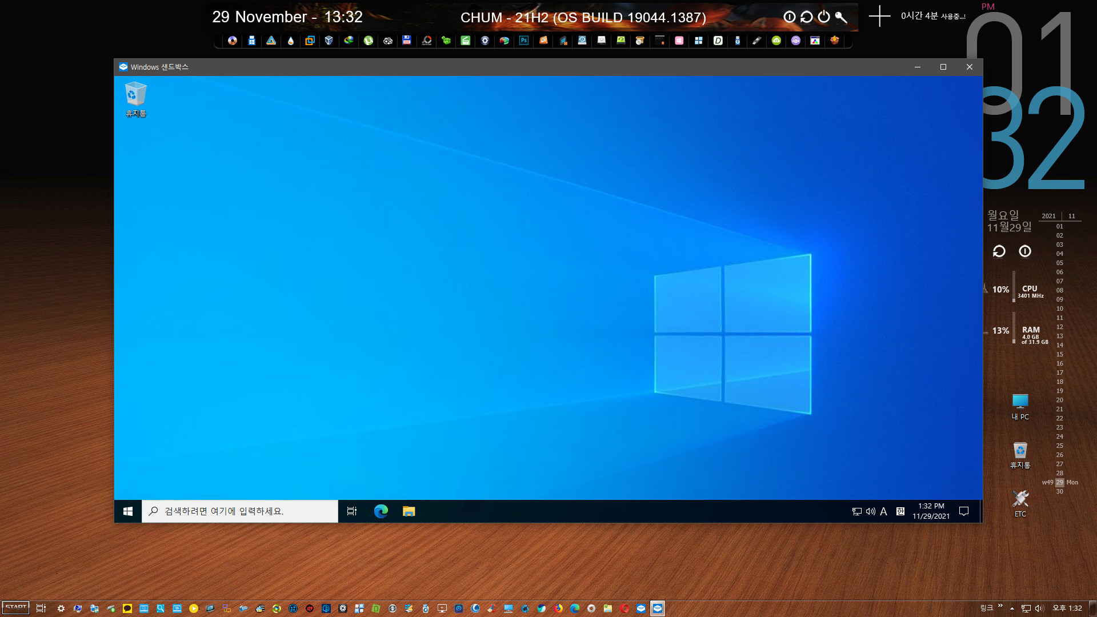Minimize the Windows Sandbox window
The image size is (1097, 617).
click(918, 67)
